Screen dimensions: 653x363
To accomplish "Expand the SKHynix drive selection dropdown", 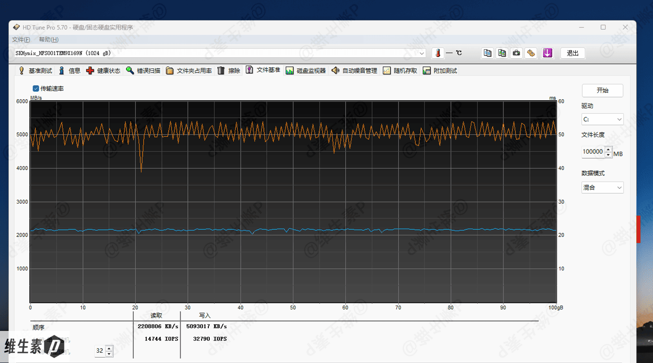I will [422, 53].
